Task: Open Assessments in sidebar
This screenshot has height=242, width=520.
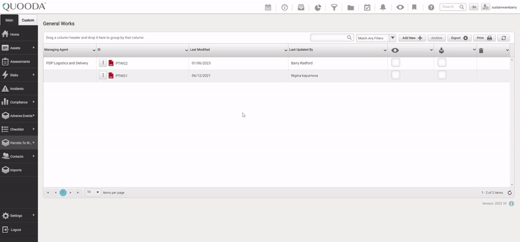Action: click(x=19, y=61)
